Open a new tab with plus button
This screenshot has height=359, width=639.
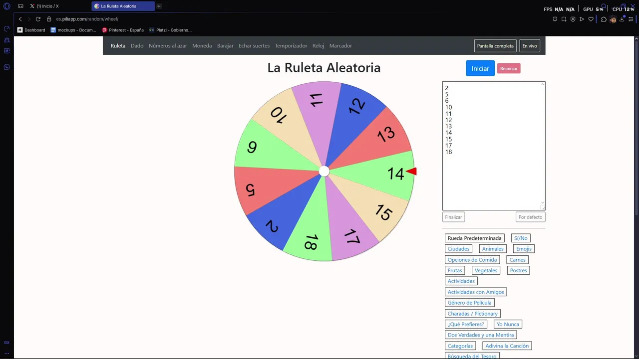159,6
